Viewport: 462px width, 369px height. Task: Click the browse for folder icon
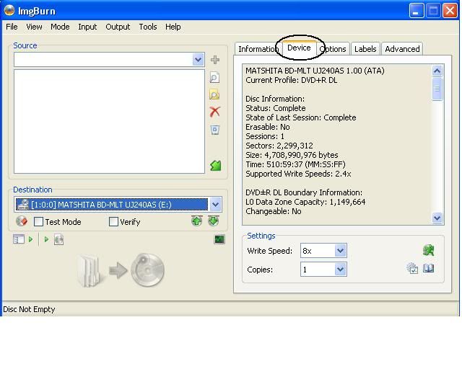click(x=214, y=95)
